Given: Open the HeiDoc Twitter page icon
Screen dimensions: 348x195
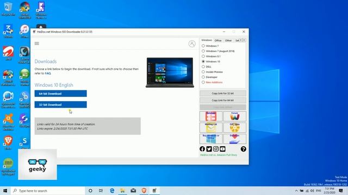Looking at the screenshot, I should 209,149.
